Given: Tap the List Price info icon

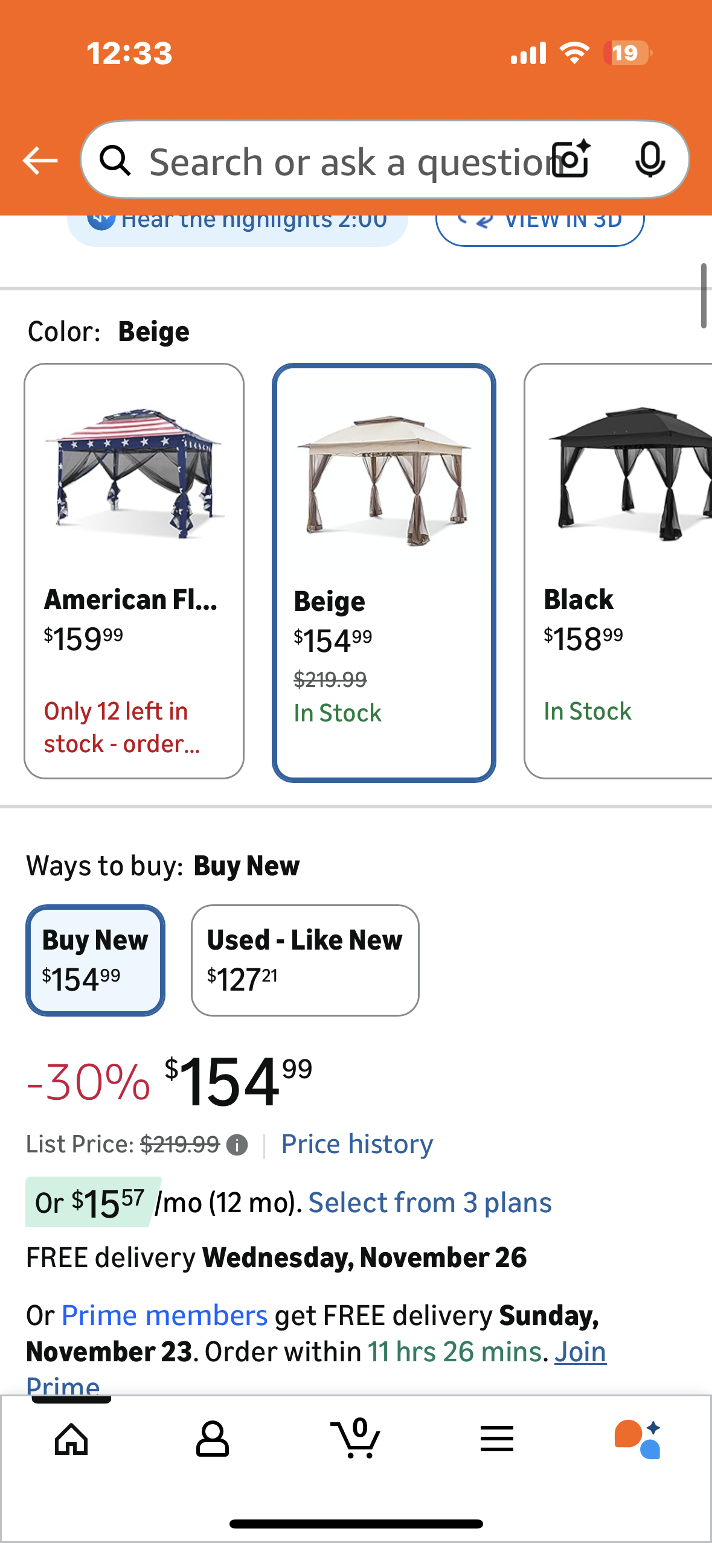Looking at the screenshot, I should [237, 1145].
